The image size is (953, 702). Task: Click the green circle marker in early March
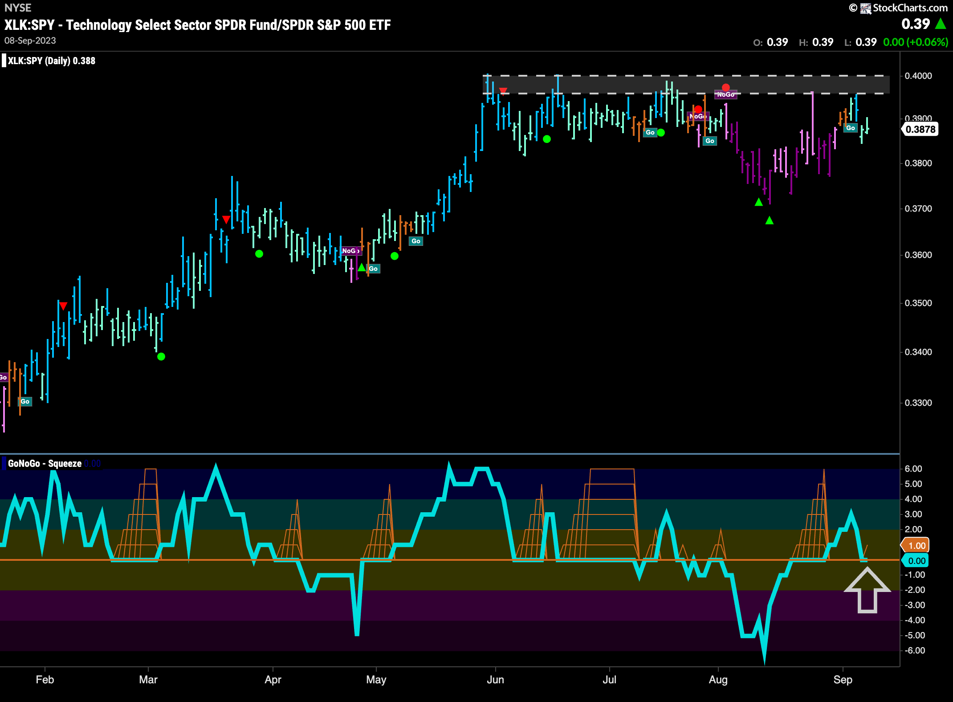(161, 356)
